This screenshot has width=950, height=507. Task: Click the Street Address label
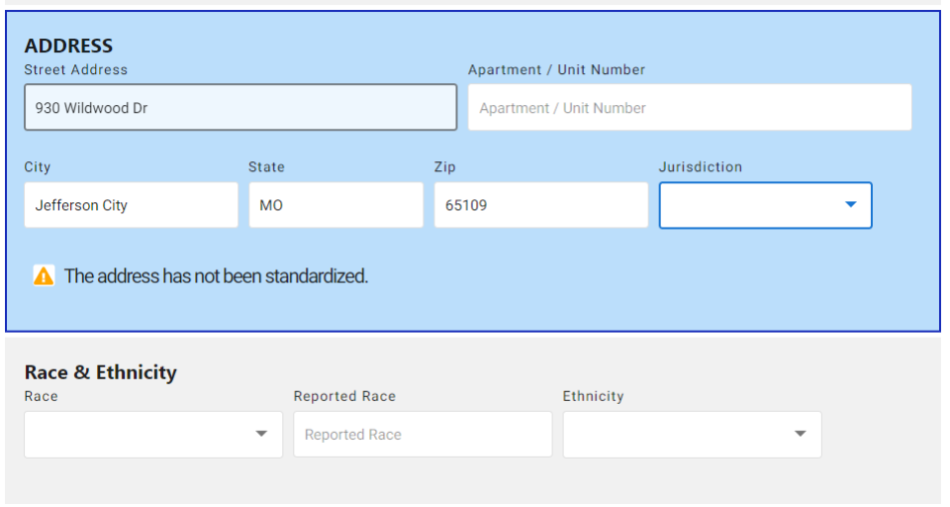[x=76, y=69]
